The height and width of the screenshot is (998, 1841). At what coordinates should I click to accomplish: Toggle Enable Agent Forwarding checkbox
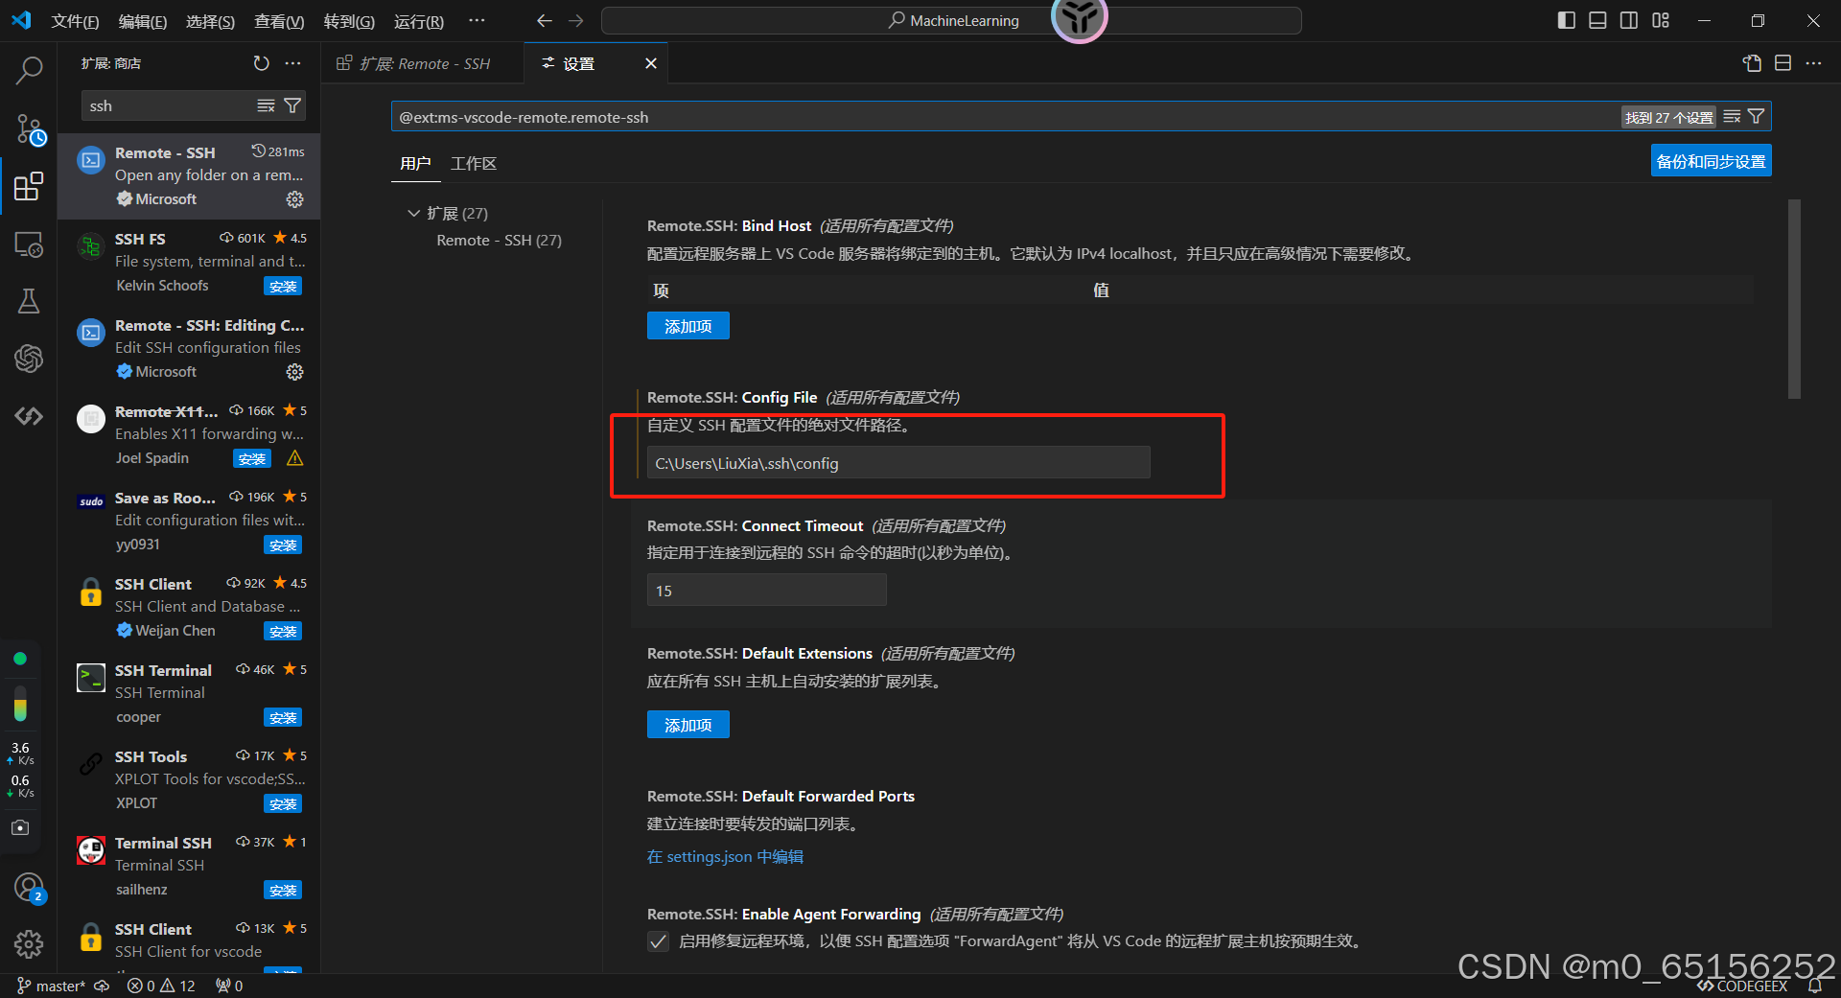(x=658, y=941)
